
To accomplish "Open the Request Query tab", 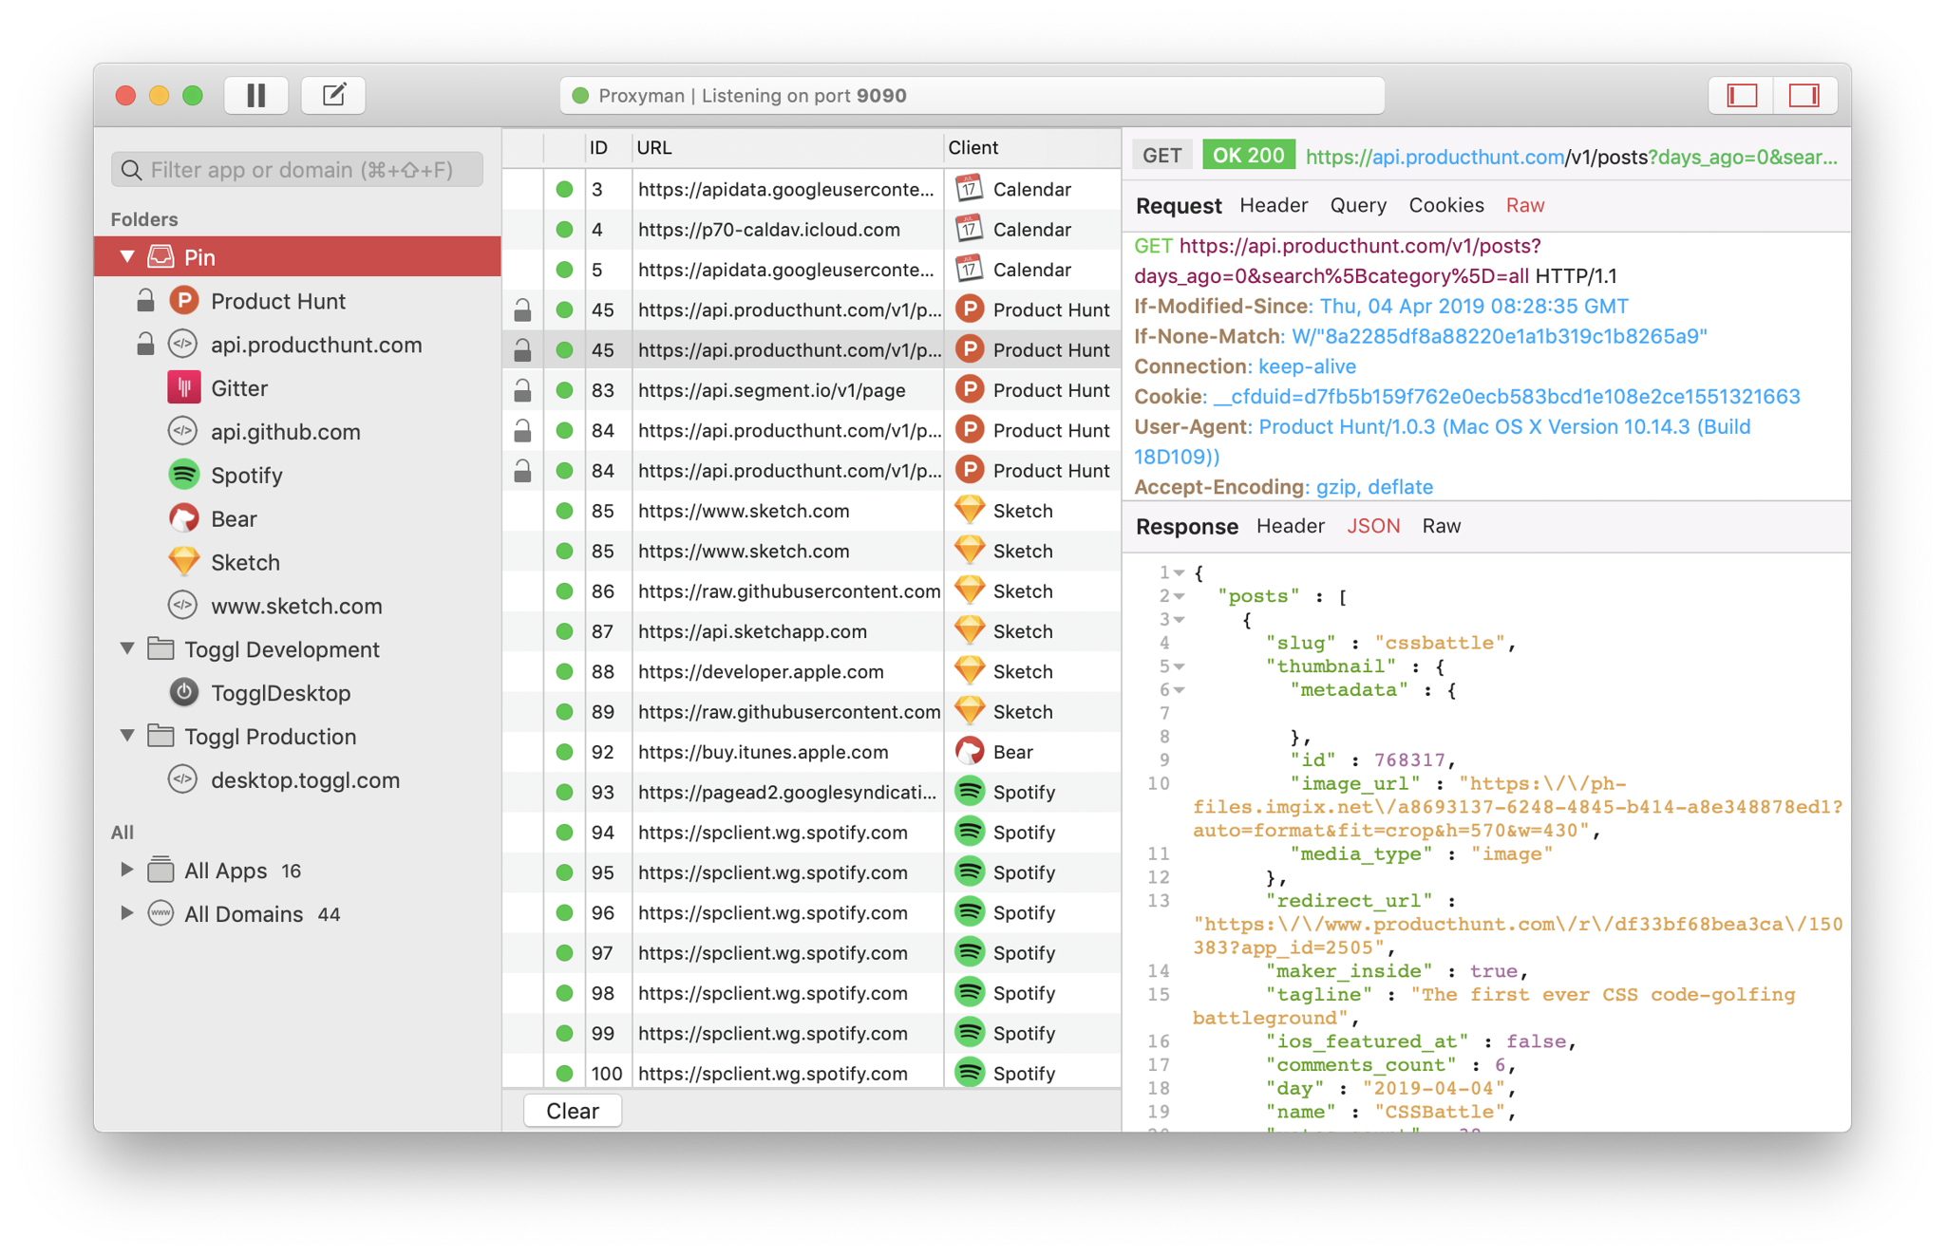I will (1357, 205).
